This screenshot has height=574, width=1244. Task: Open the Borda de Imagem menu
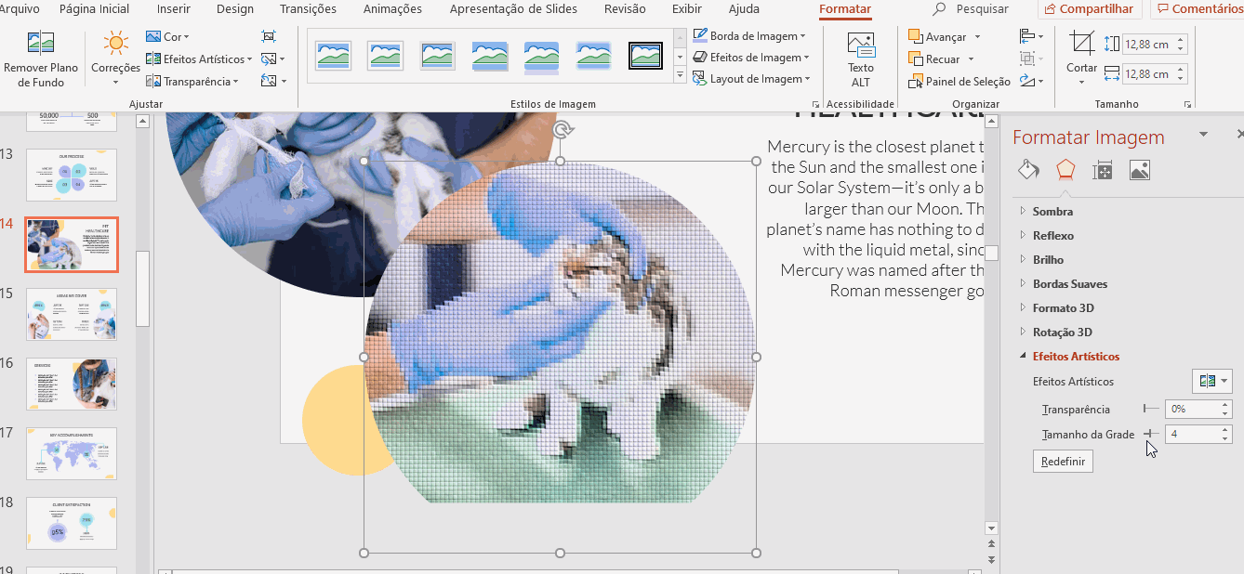pos(749,36)
